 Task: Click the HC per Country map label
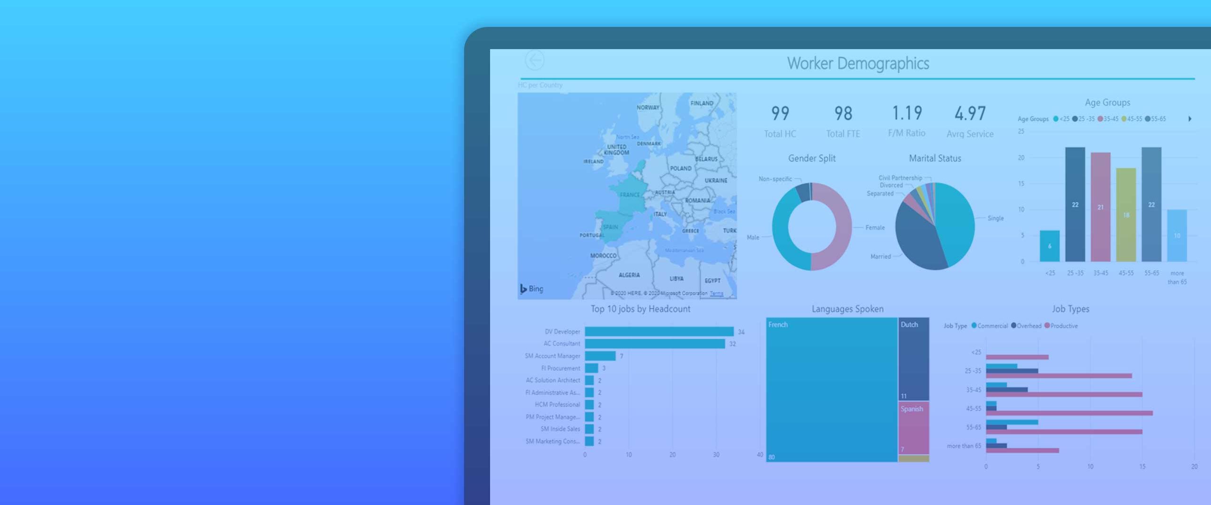click(x=540, y=85)
